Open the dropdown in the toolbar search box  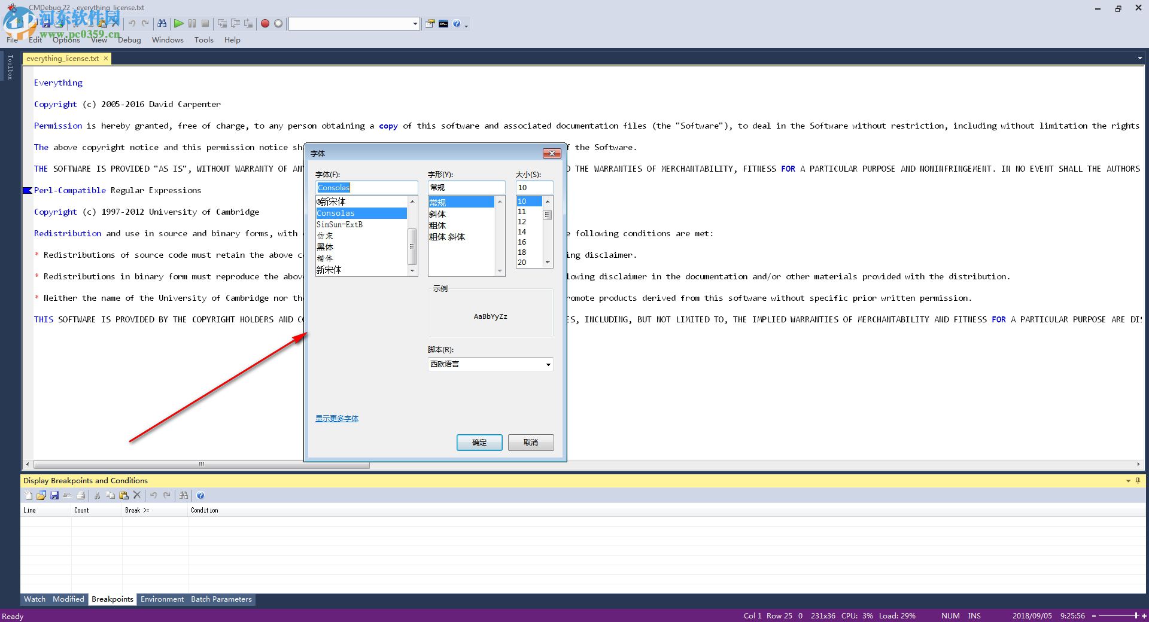pos(414,23)
